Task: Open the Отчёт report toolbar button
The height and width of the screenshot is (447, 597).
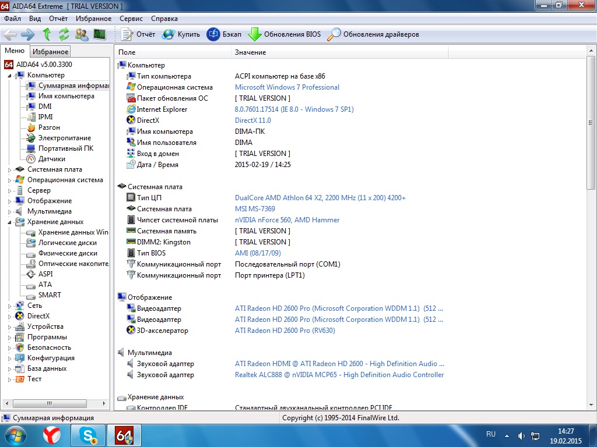Action: tap(138, 34)
